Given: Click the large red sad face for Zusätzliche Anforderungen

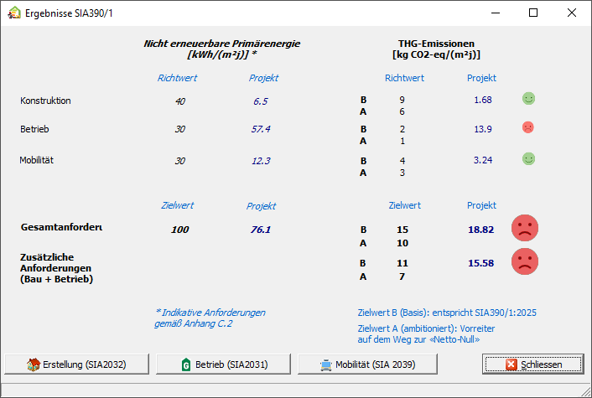Looking at the screenshot, I should [525, 261].
